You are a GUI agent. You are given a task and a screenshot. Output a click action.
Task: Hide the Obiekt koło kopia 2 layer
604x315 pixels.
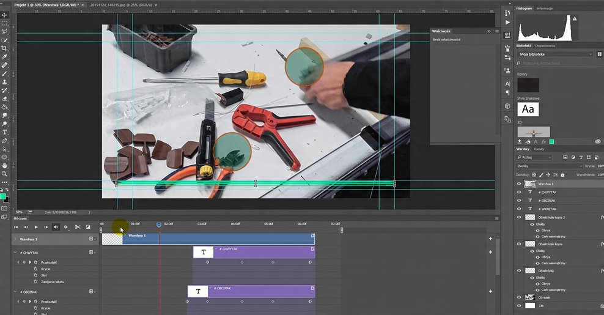[518, 217]
